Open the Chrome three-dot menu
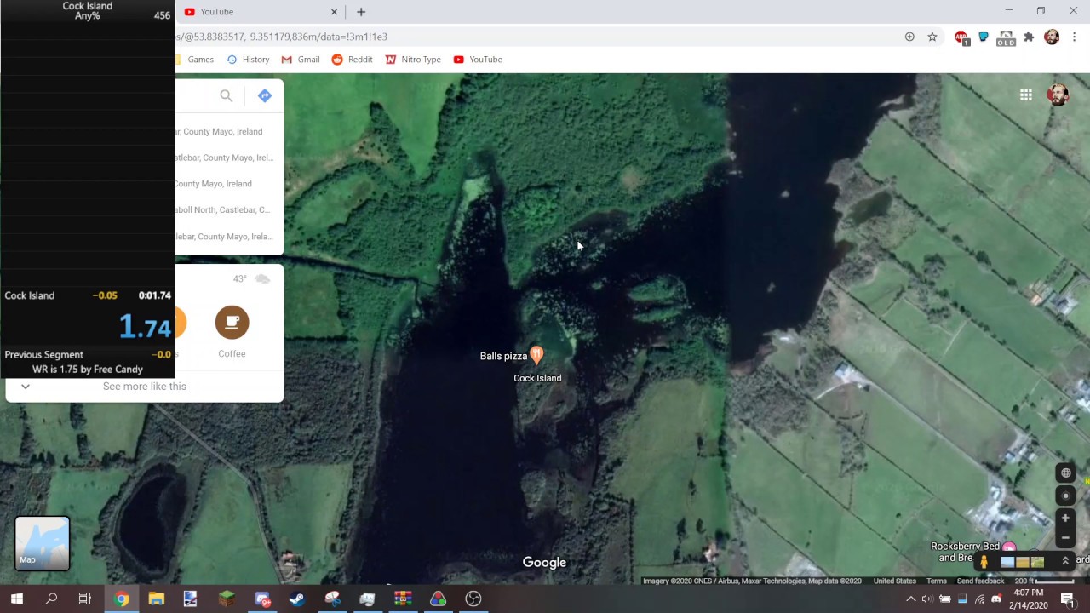This screenshot has width=1090, height=613. [x=1075, y=37]
